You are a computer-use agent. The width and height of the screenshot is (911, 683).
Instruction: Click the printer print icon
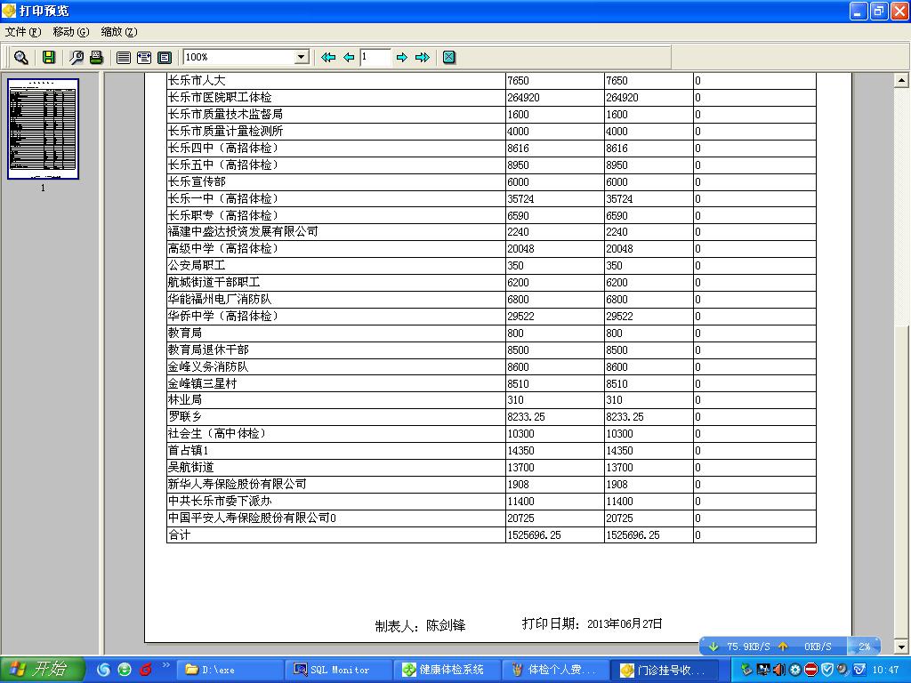click(96, 57)
